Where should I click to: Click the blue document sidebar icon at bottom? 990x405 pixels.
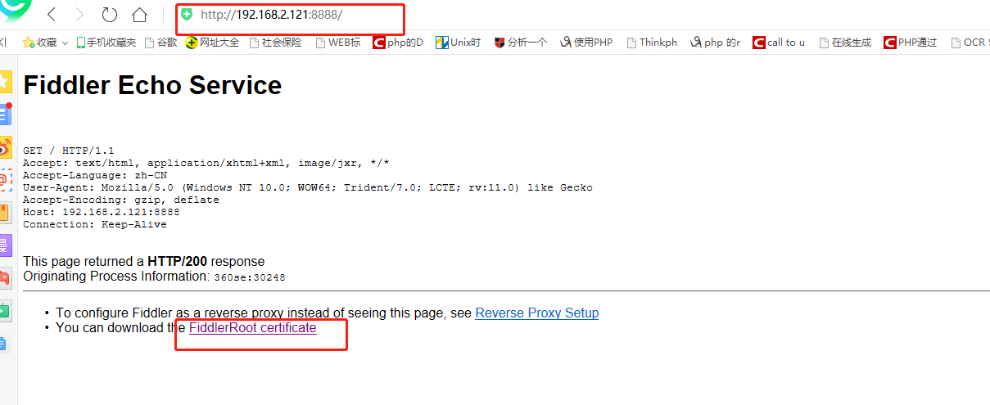[x=4, y=343]
